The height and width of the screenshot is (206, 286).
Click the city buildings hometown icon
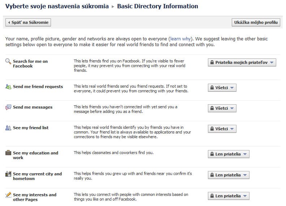tap(8, 174)
